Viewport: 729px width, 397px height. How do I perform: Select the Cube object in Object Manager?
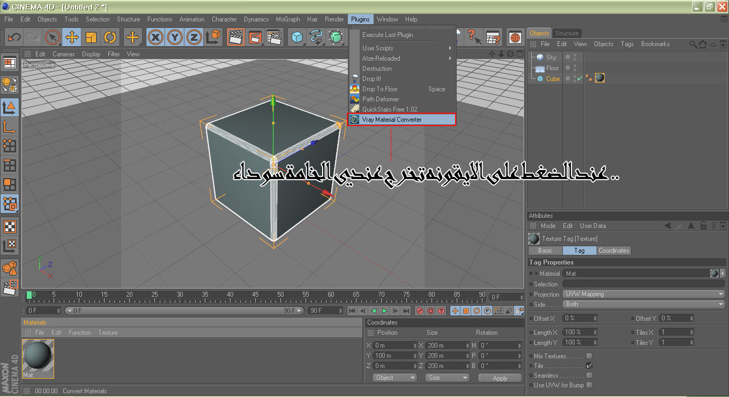[553, 79]
